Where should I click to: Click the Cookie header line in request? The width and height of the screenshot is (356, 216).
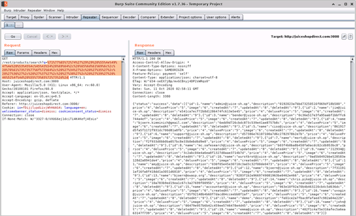[57, 110]
